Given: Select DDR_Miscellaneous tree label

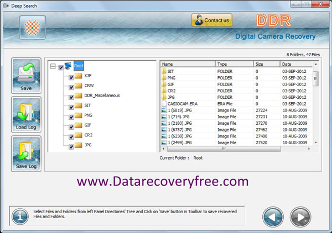Looking at the screenshot, I should [102, 96].
